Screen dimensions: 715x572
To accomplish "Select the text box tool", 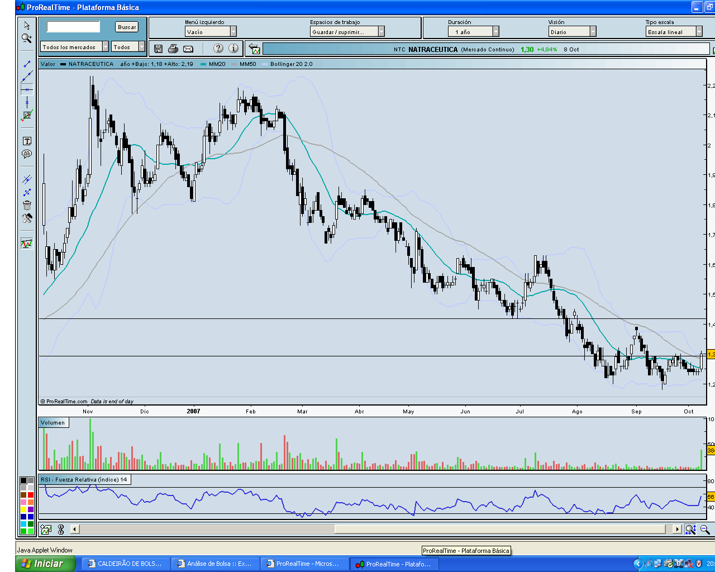I will click(x=27, y=141).
